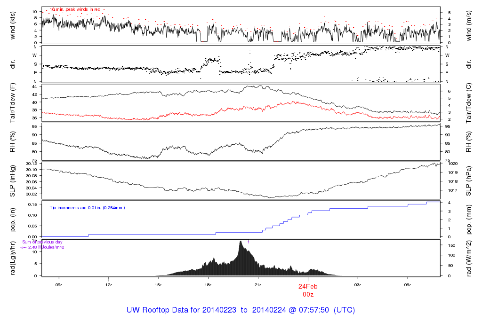482x329 pixels.
Task: Click the '30.08' SLP tick value
Action: [x=32, y=176]
